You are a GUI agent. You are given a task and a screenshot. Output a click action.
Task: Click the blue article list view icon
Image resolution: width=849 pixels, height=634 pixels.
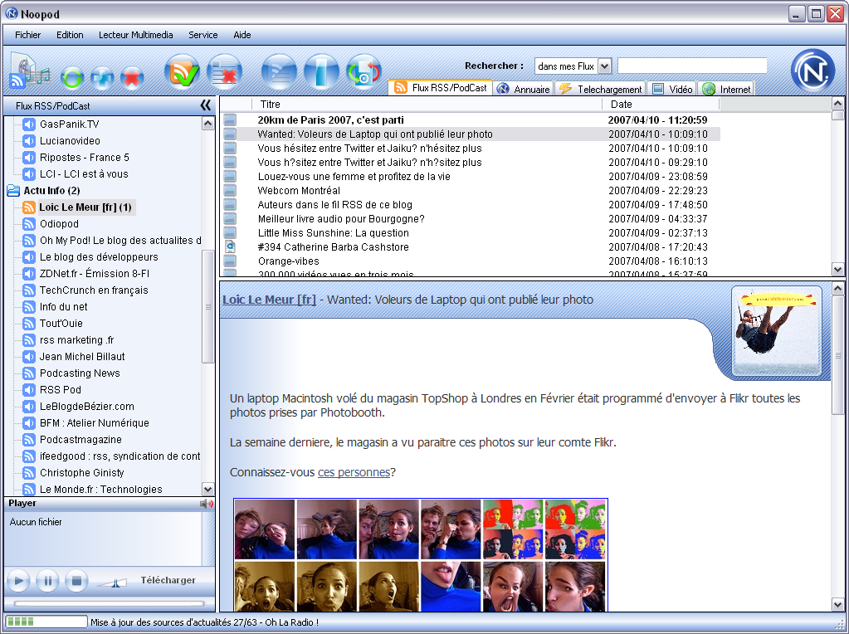point(279,71)
